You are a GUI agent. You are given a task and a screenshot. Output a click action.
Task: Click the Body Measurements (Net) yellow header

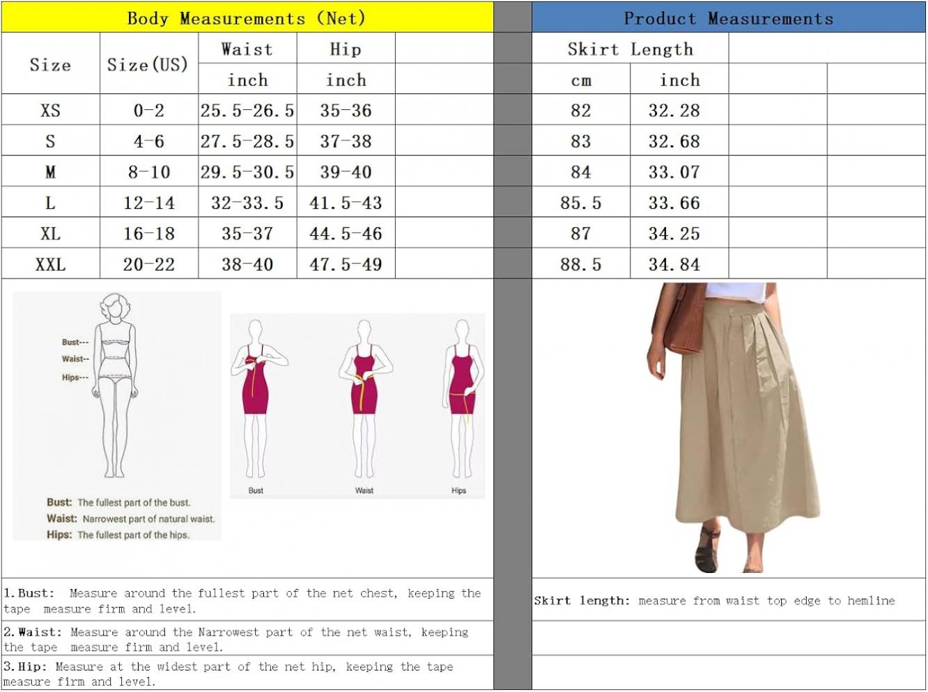(247, 17)
